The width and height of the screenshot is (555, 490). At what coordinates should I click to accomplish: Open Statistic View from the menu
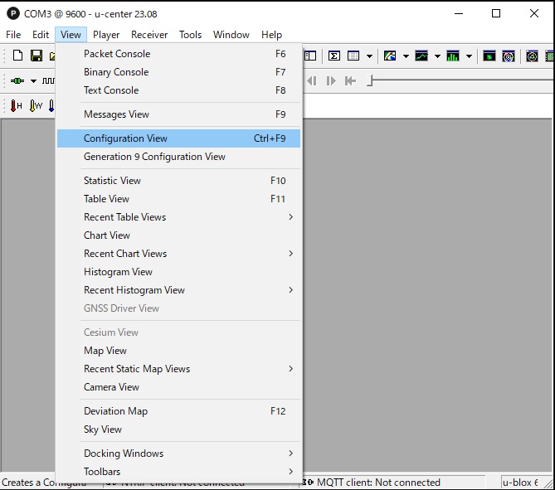tap(178, 181)
